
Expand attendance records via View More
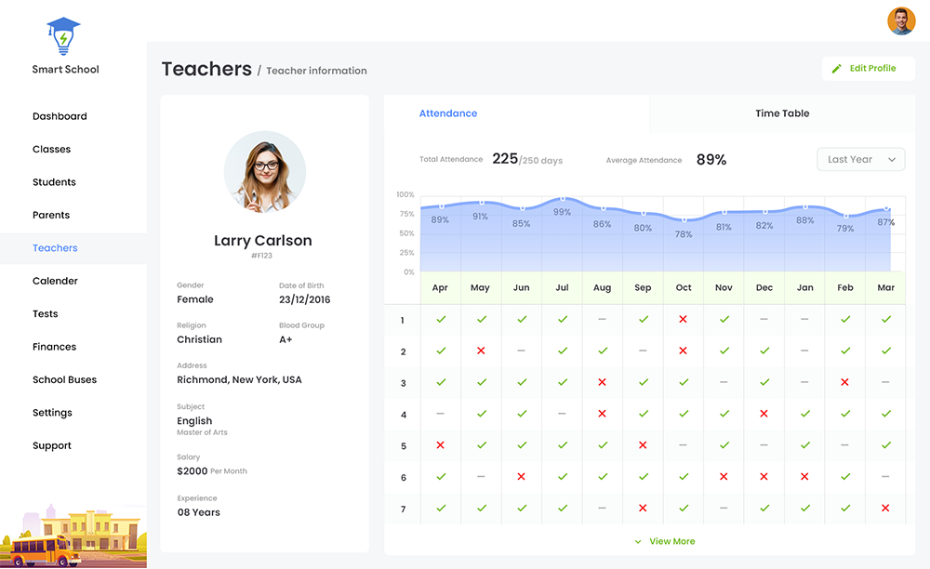point(671,541)
